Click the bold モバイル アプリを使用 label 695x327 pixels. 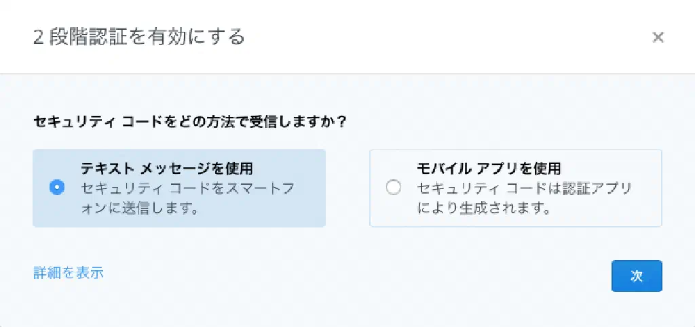(489, 168)
